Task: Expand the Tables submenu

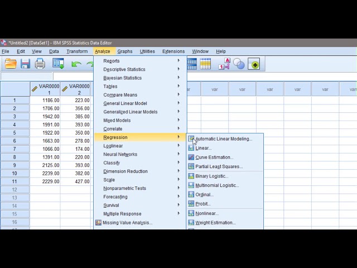Action: pos(140,87)
